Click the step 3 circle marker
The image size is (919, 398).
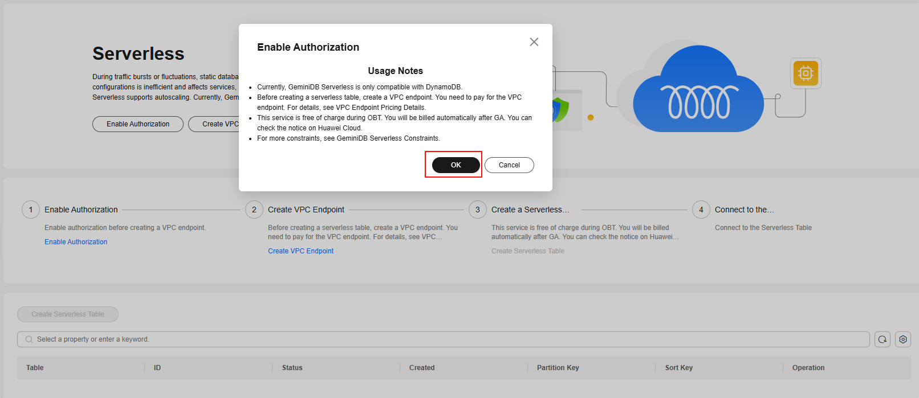pyautogui.click(x=478, y=210)
